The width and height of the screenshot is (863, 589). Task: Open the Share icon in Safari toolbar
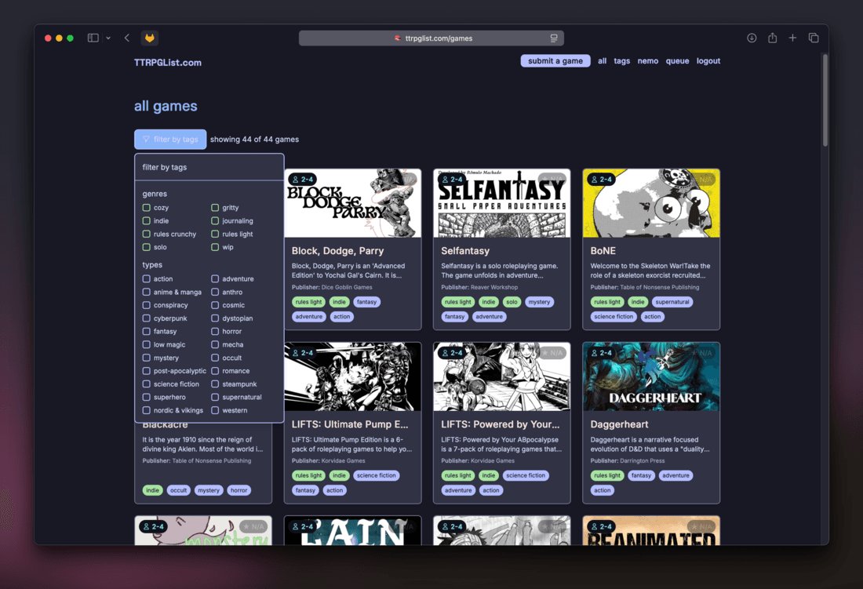click(773, 38)
